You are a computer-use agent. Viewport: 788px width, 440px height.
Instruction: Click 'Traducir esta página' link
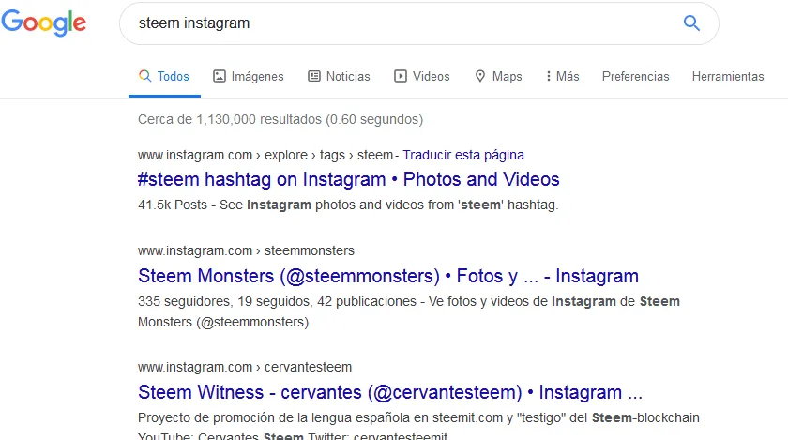click(463, 155)
